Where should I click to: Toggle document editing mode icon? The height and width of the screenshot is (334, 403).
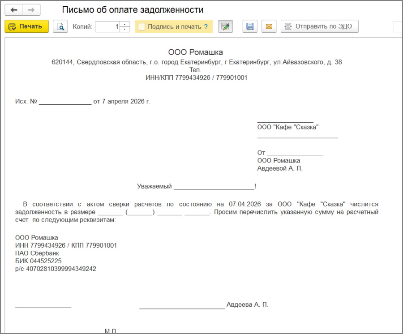pyautogui.click(x=226, y=26)
